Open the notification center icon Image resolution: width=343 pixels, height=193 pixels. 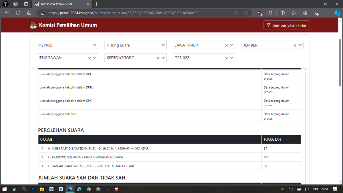(335, 189)
